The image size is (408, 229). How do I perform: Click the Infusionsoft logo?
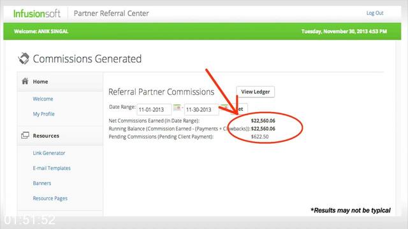click(x=37, y=13)
